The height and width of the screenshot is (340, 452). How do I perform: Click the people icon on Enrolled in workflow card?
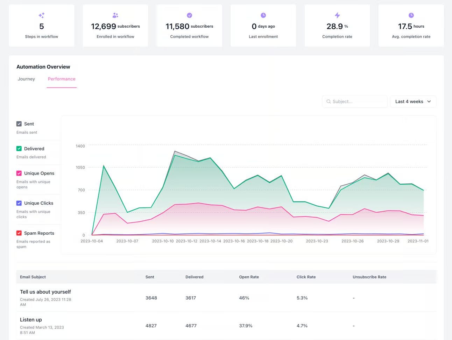[115, 15]
